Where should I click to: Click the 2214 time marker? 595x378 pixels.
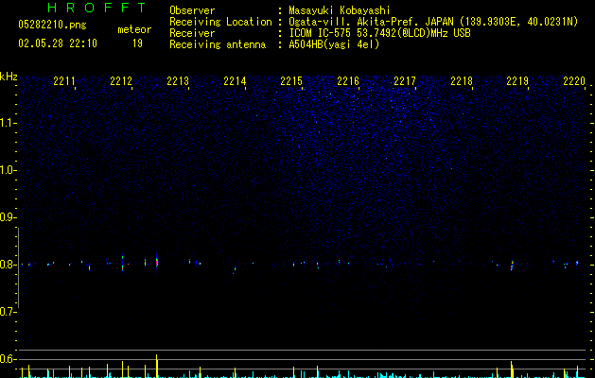click(x=235, y=81)
